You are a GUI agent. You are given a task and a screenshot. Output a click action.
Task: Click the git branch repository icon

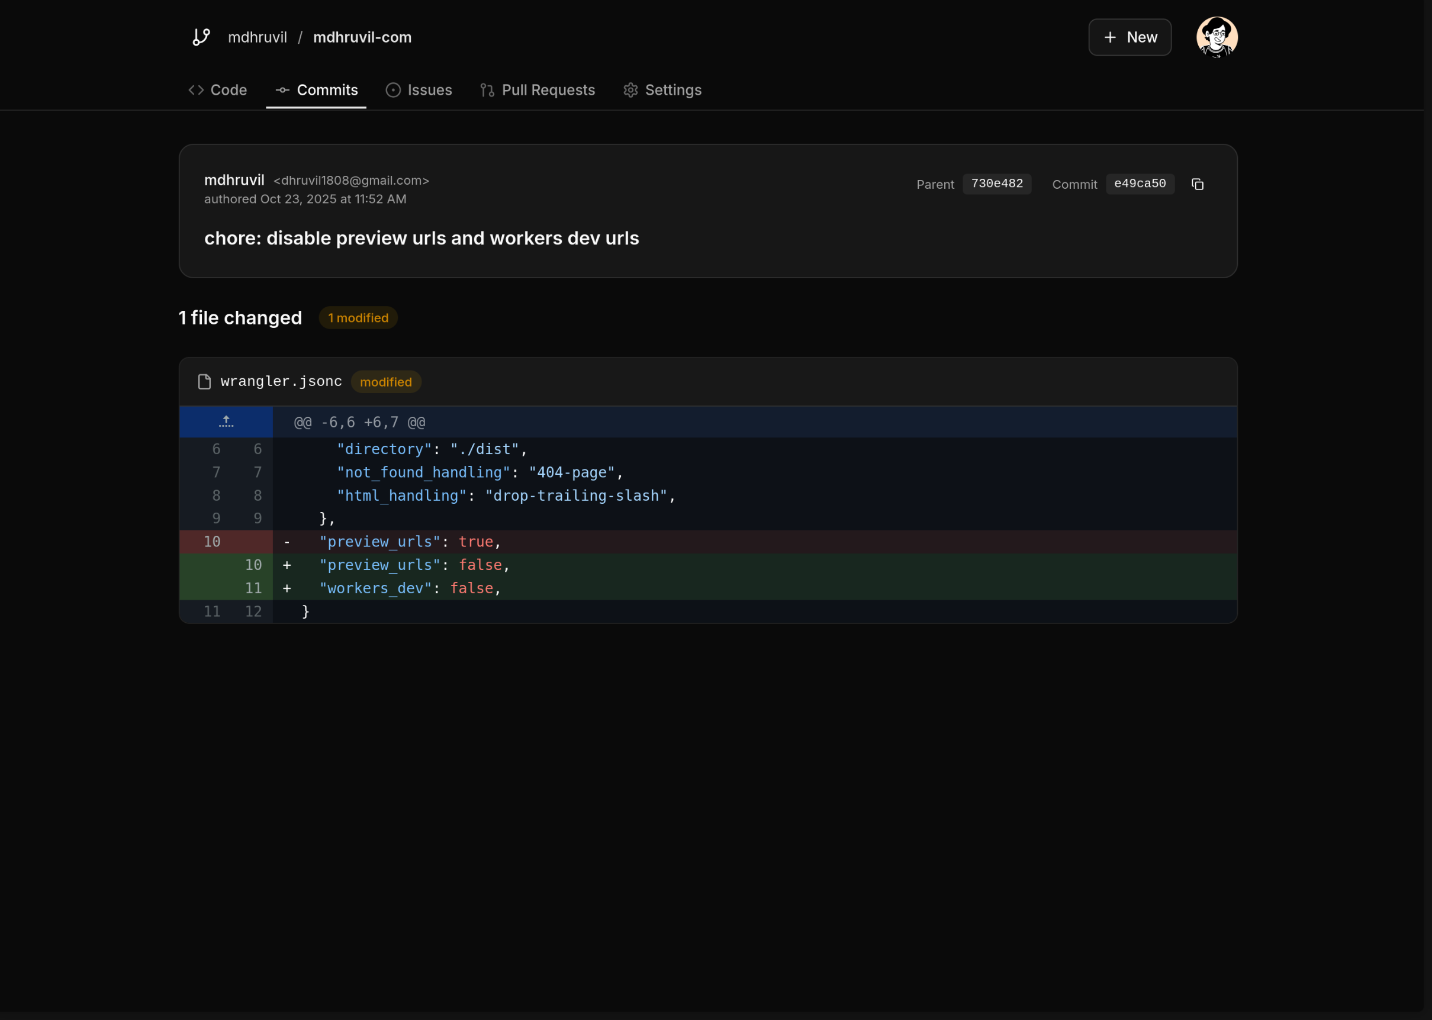pos(201,37)
